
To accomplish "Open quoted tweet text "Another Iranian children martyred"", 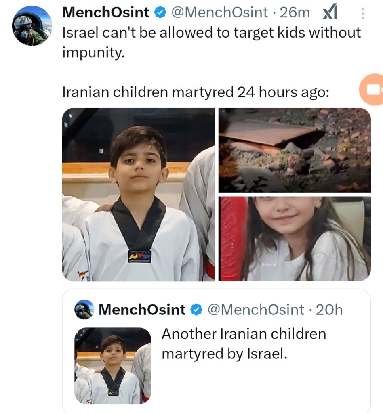I will click(x=243, y=344).
